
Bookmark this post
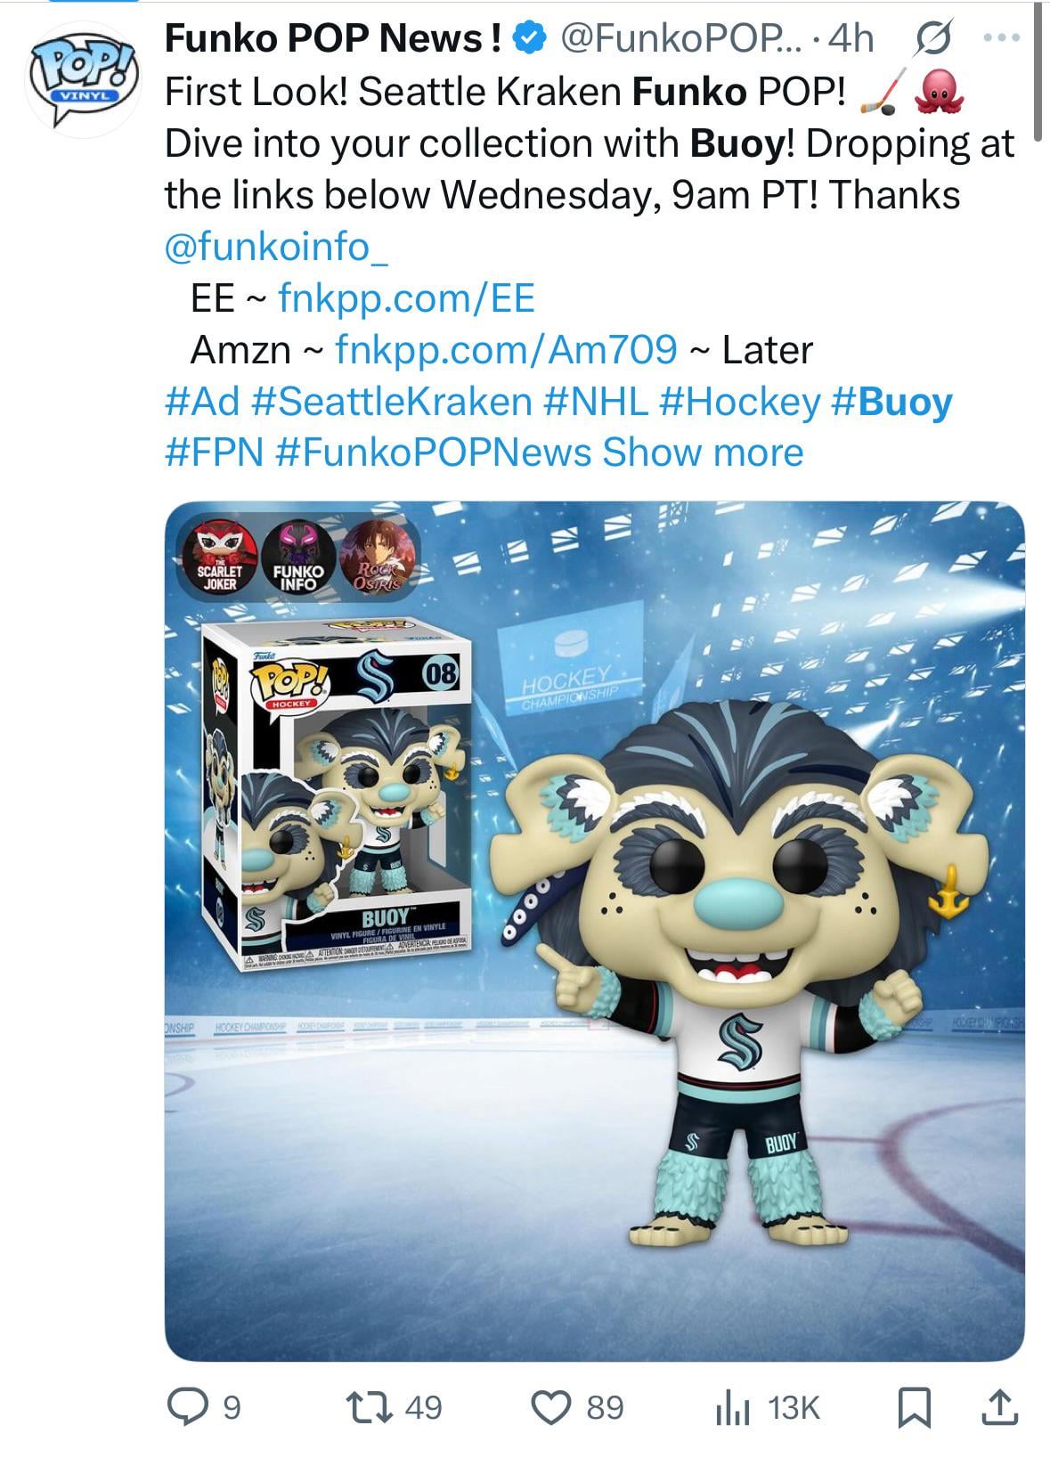tap(915, 1408)
